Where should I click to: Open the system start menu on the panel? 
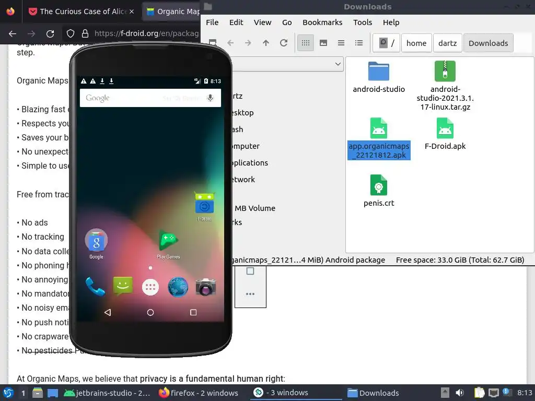coord(8,393)
